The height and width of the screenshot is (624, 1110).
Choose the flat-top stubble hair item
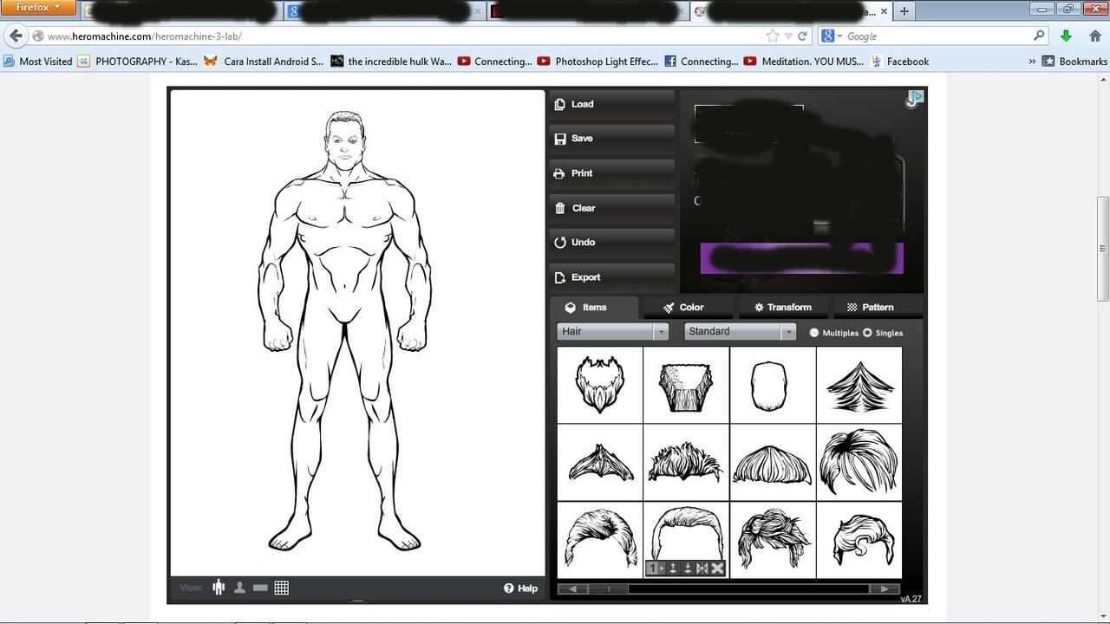[x=686, y=385]
